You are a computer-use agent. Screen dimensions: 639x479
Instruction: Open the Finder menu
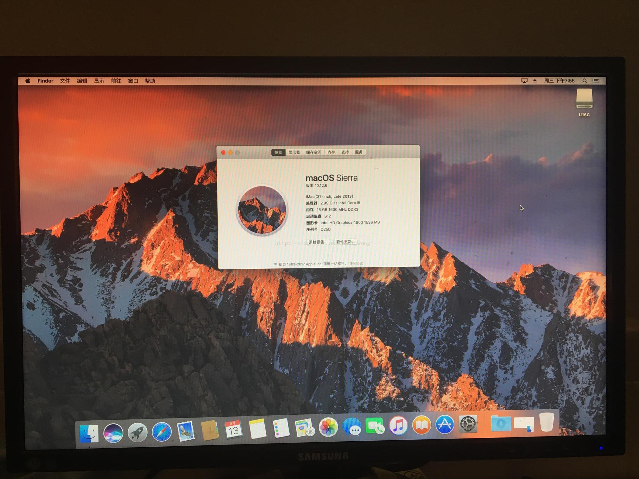(45, 81)
